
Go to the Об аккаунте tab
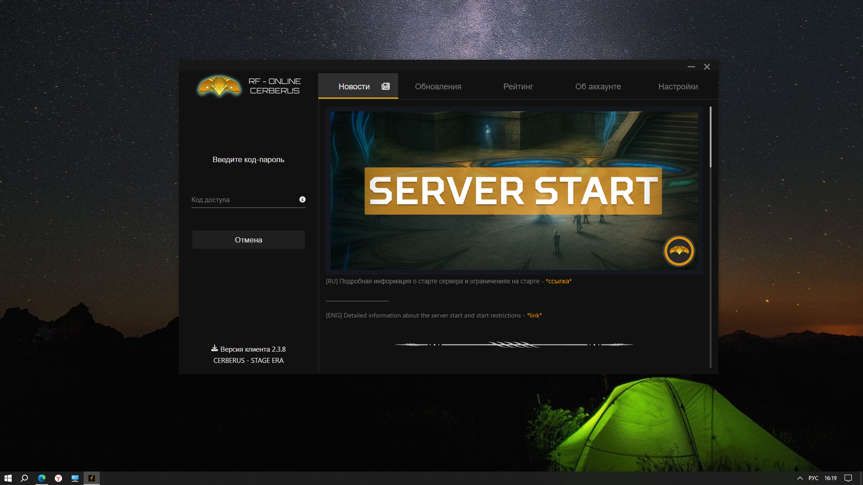[x=598, y=87]
